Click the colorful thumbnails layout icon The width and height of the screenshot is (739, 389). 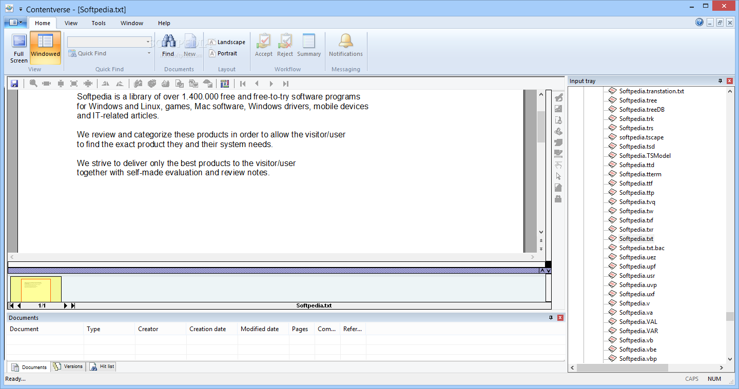[x=225, y=84]
